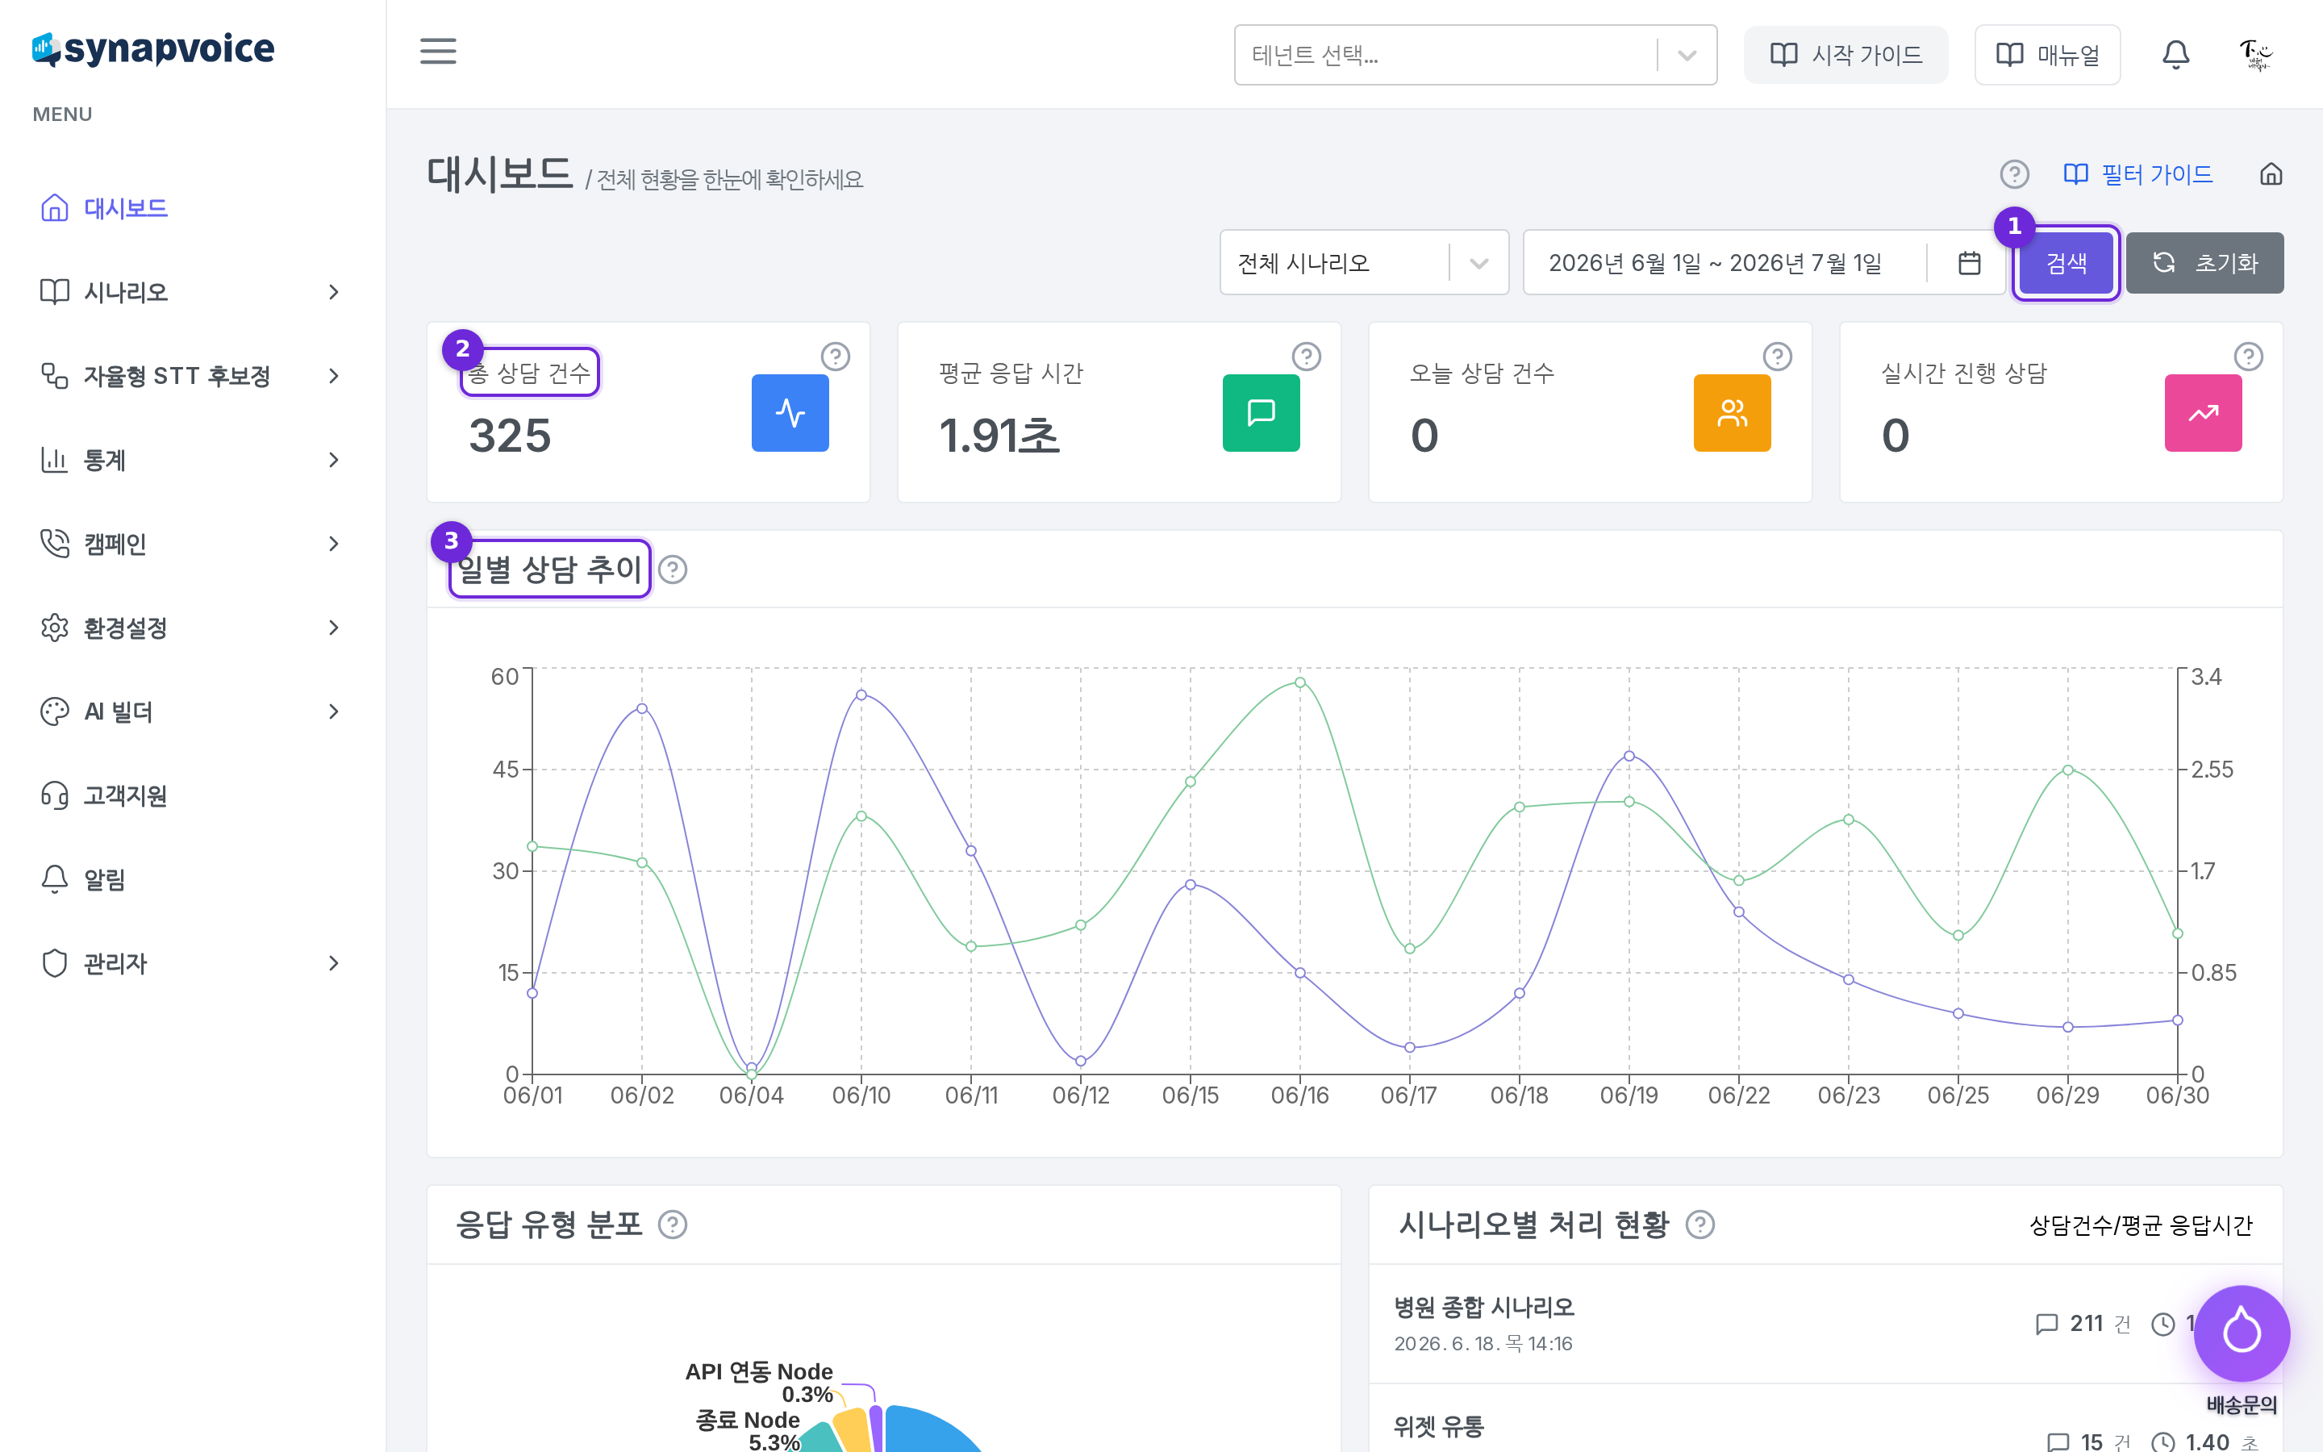Open the 테넌트 선택 dropdown
The width and height of the screenshot is (2323, 1452).
(x=1475, y=55)
